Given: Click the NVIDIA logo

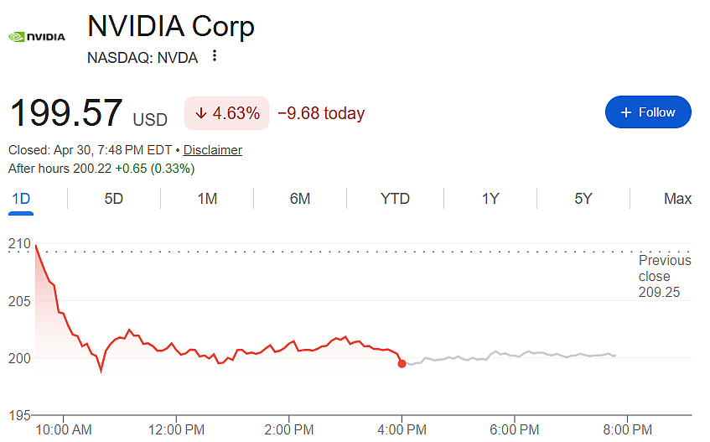Looking at the screenshot, I should pyautogui.click(x=37, y=37).
